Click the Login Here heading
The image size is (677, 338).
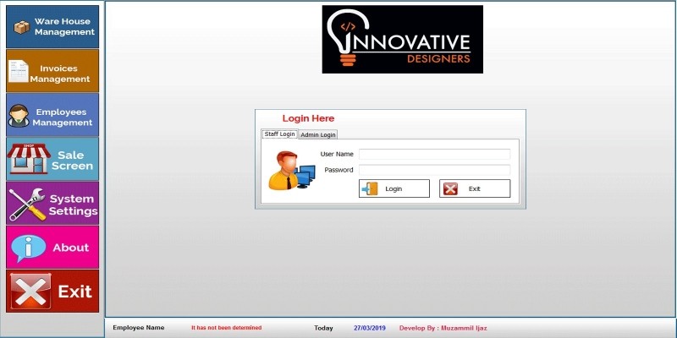308,118
